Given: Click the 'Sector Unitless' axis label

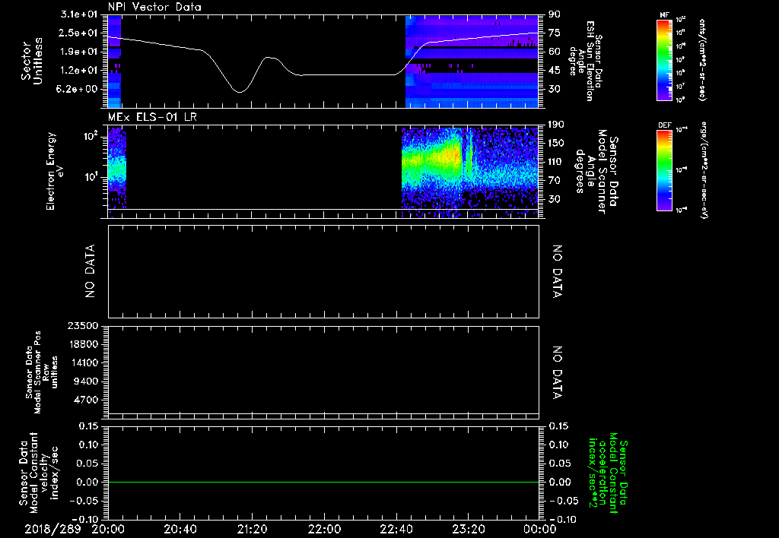Looking at the screenshot, I should [32, 62].
